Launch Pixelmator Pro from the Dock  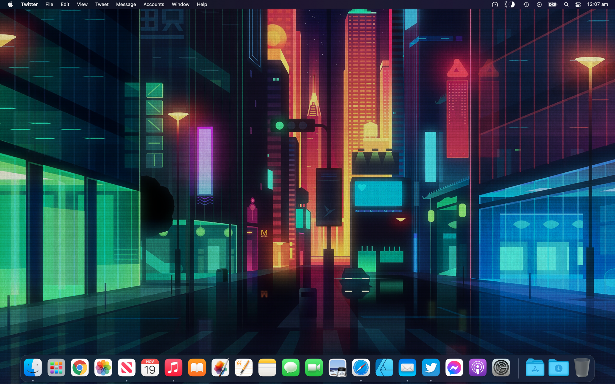coord(220,367)
